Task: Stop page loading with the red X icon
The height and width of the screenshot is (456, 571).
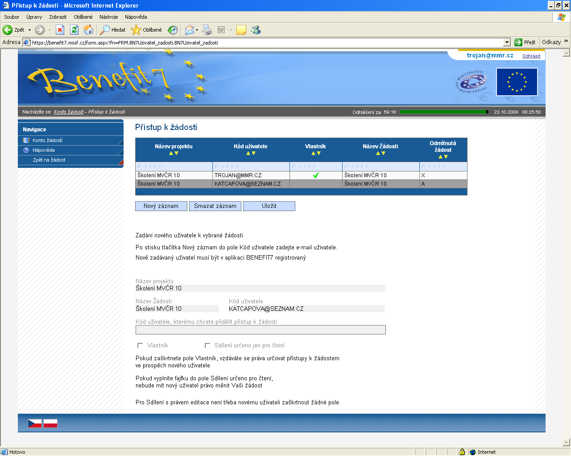Action: coord(60,30)
